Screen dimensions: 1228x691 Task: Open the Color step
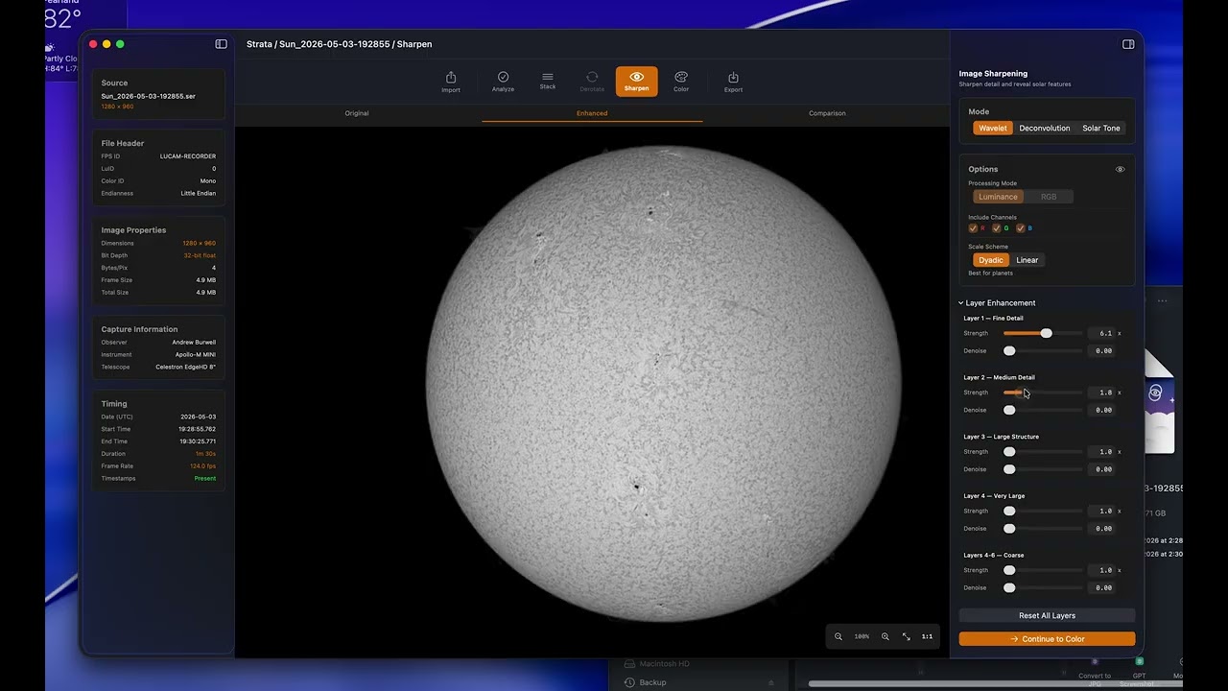pyautogui.click(x=681, y=82)
